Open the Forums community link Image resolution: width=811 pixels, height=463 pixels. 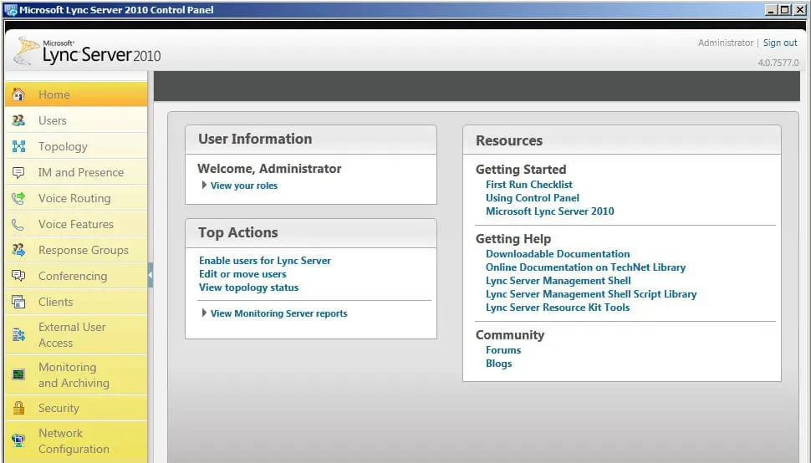click(503, 350)
